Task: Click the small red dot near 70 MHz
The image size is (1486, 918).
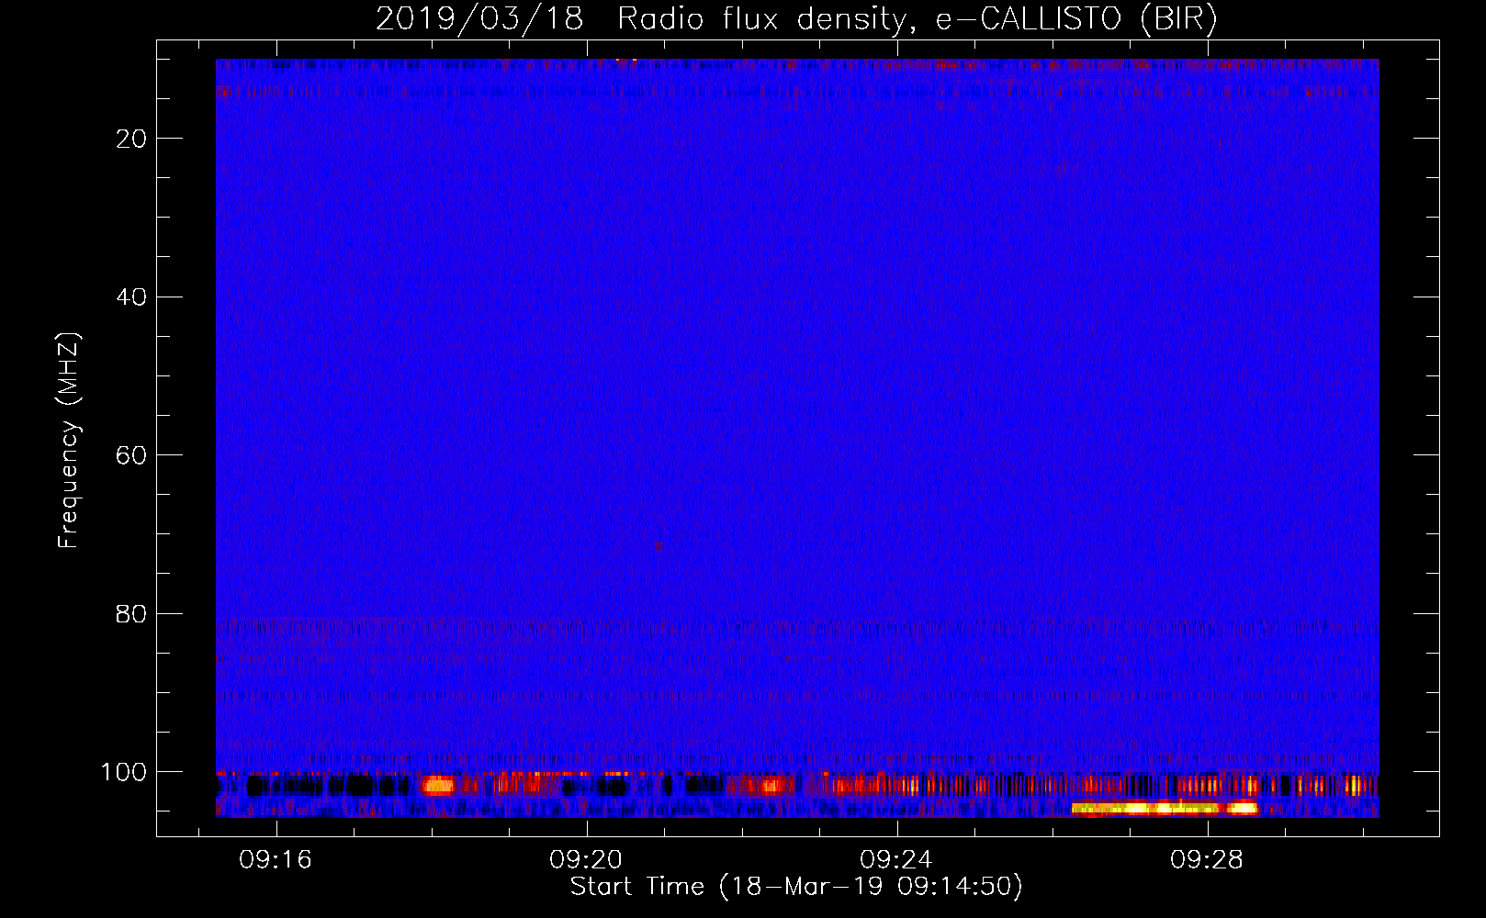Action: click(659, 546)
